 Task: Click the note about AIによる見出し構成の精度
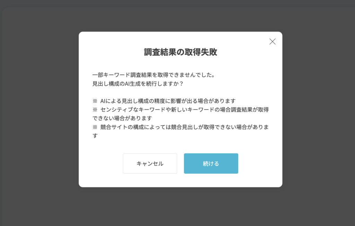coord(164,101)
